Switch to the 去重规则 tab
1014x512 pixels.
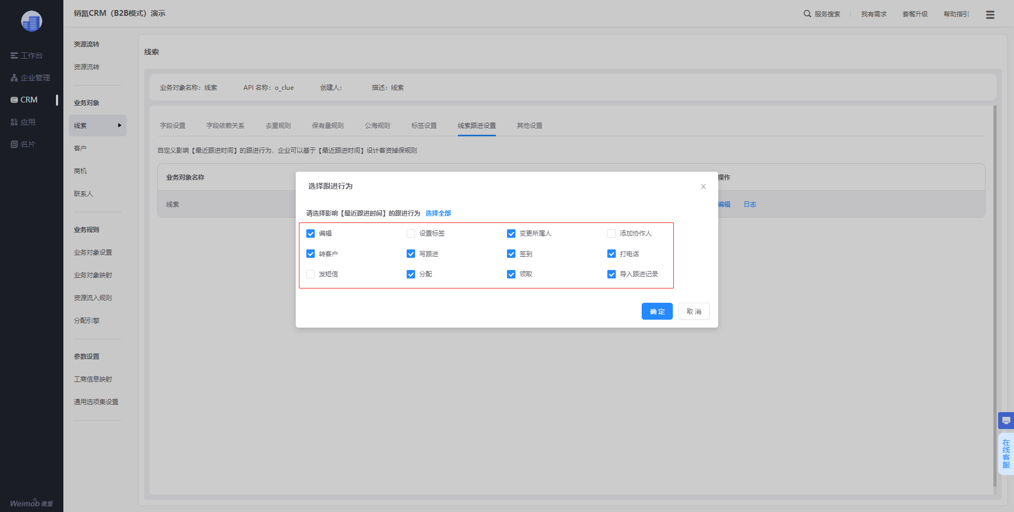pyautogui.click(x=278, y=126)
